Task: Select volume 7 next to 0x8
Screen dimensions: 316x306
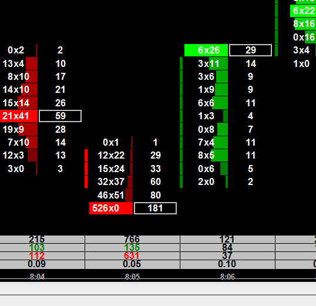Action: point(250,129)
